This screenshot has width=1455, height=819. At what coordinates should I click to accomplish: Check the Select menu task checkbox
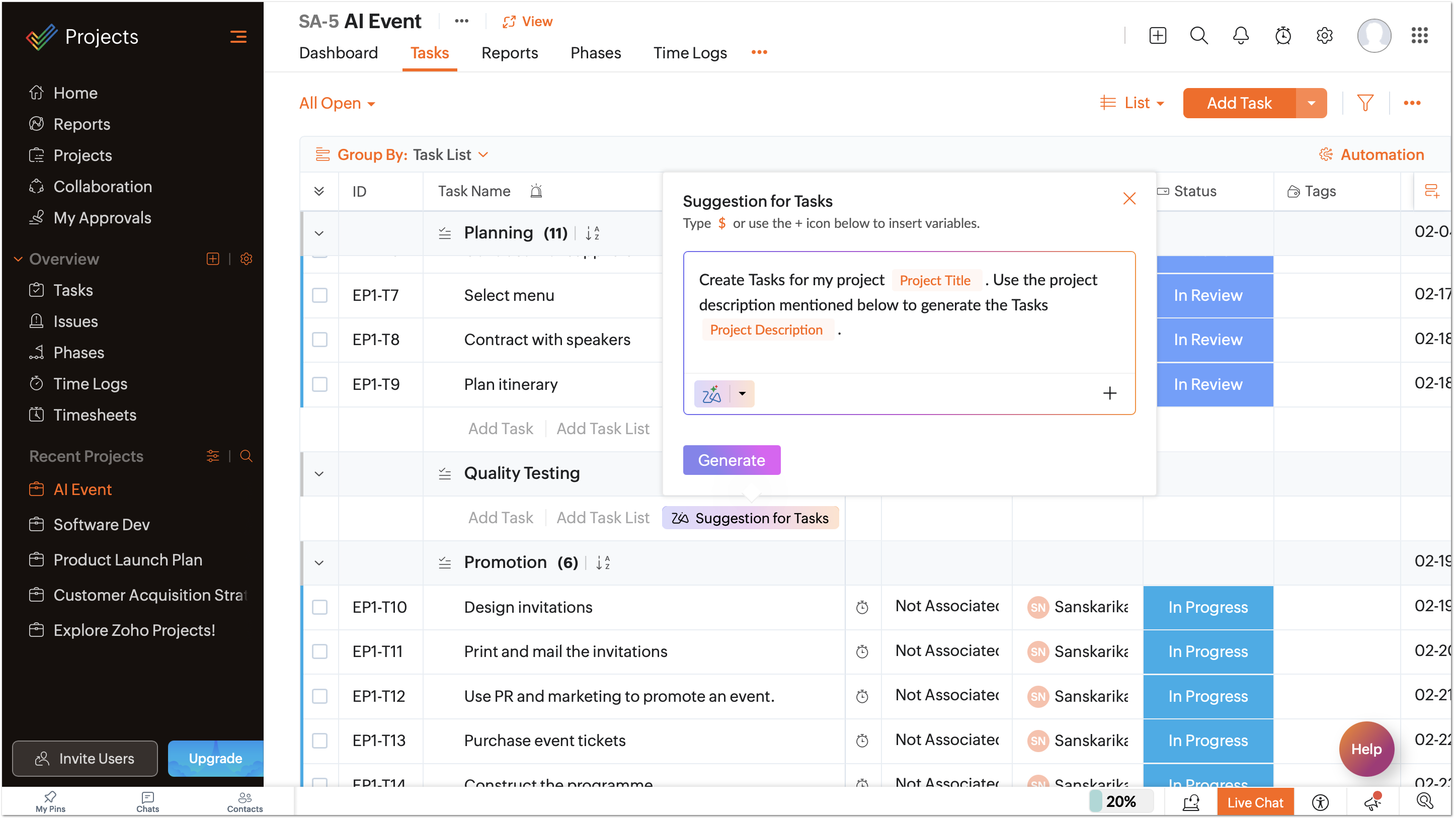[x=319, y=295]
